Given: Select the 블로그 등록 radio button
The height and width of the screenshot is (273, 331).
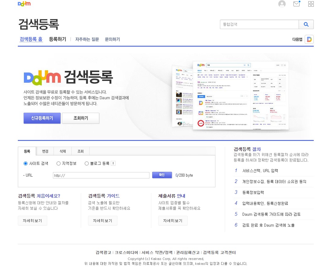Looking at the screenshot, I should click(87, 163).
